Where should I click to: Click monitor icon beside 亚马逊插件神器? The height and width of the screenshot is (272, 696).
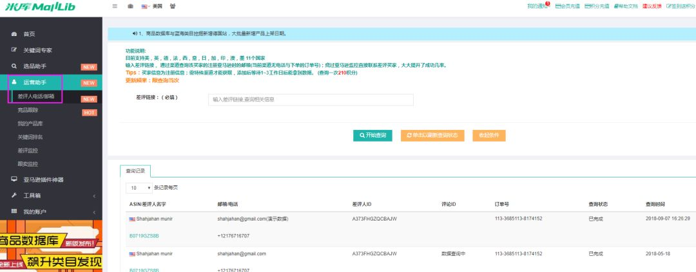pos(14,179)
